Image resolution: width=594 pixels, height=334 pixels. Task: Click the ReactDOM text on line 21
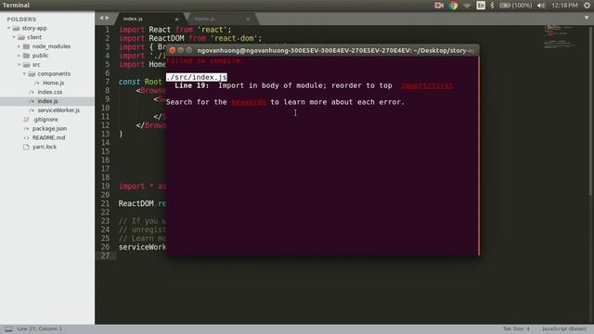(x=136, y=204)
